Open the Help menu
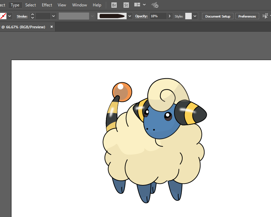271x217 pixels. click(97, 5)
